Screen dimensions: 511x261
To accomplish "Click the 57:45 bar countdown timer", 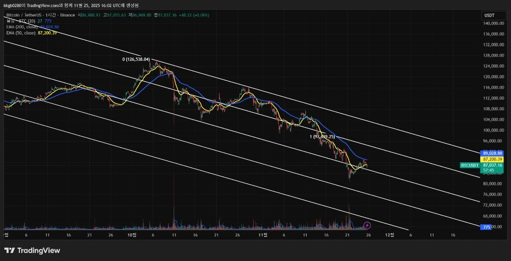I will click(488, 170).
